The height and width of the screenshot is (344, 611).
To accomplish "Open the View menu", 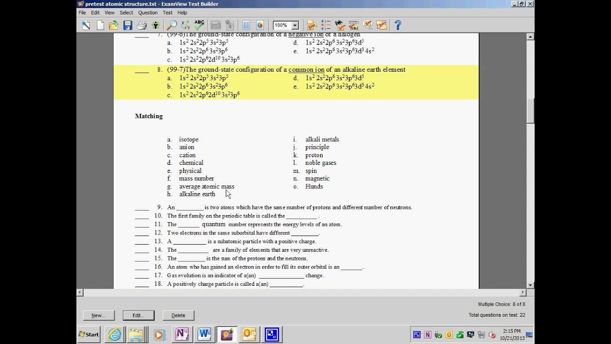I will click(x=110, y=12).
